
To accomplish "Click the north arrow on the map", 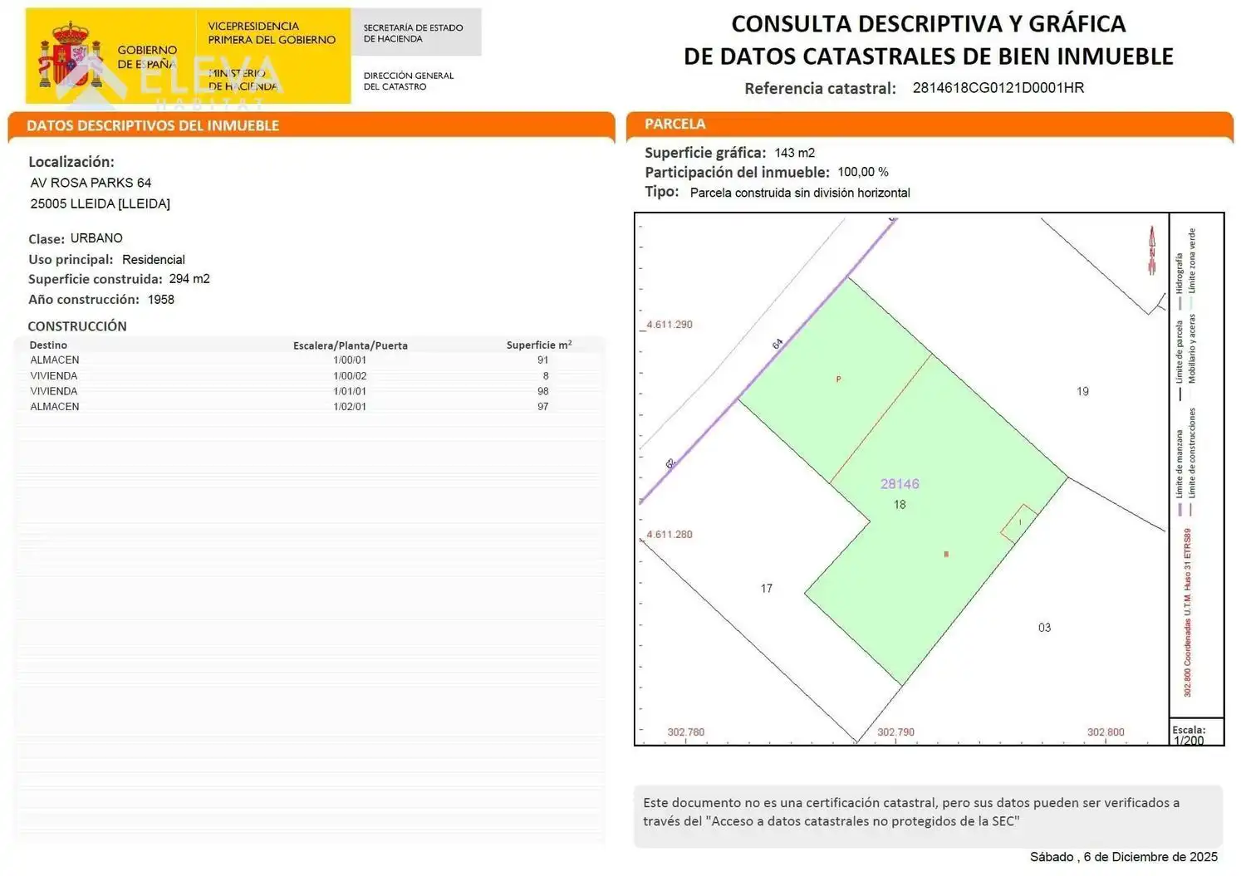I will 1152,250.
